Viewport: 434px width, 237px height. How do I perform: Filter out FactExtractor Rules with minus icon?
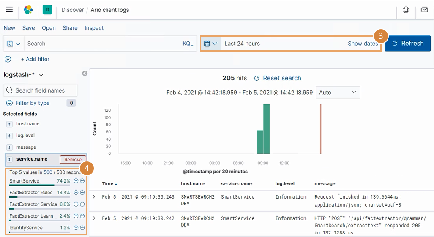click(x=82, y=193)
